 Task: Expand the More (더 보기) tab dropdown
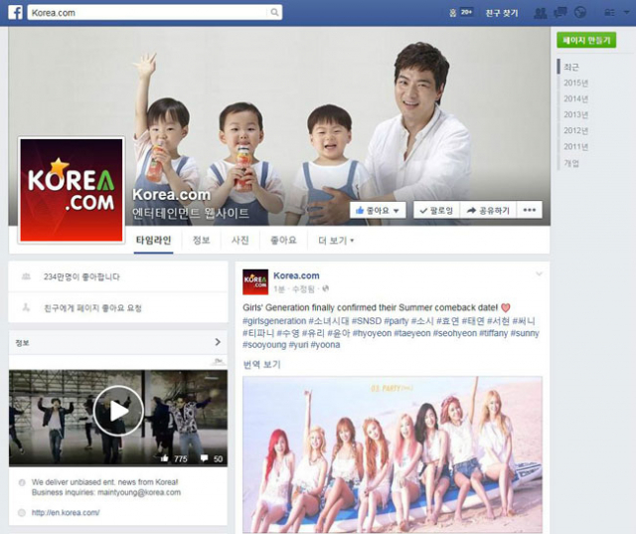[x=336, y=241]
